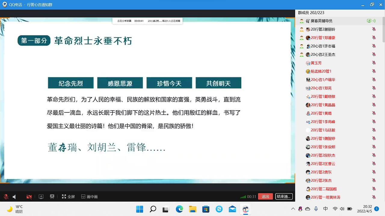Open QQ penguin icon in system tray
The image size is (385, 216).
(x=300, y=209)
